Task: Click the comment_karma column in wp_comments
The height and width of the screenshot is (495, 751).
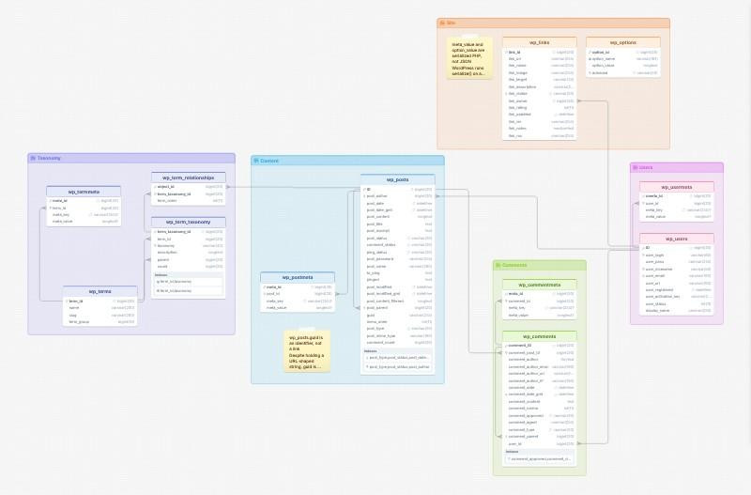Action: (x=539, y=409)
